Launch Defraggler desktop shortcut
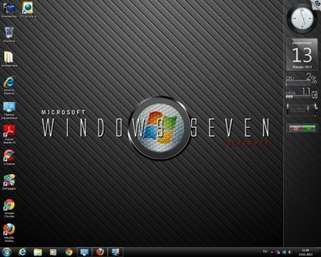Image resolution: width=321 pixels, height=257 pixels. [9, 182]
